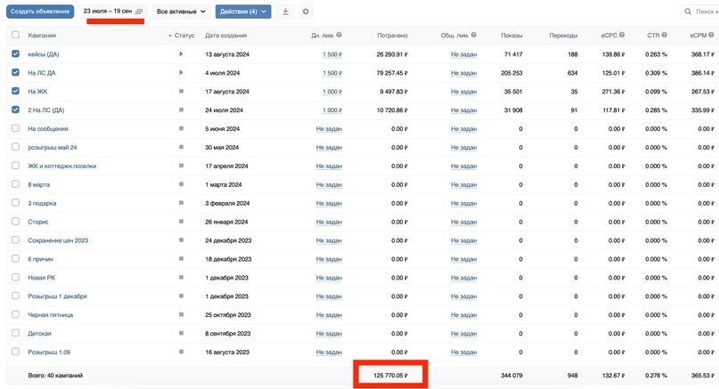
Task: Click search magnifier icon
Action: (x=688, y=12)
